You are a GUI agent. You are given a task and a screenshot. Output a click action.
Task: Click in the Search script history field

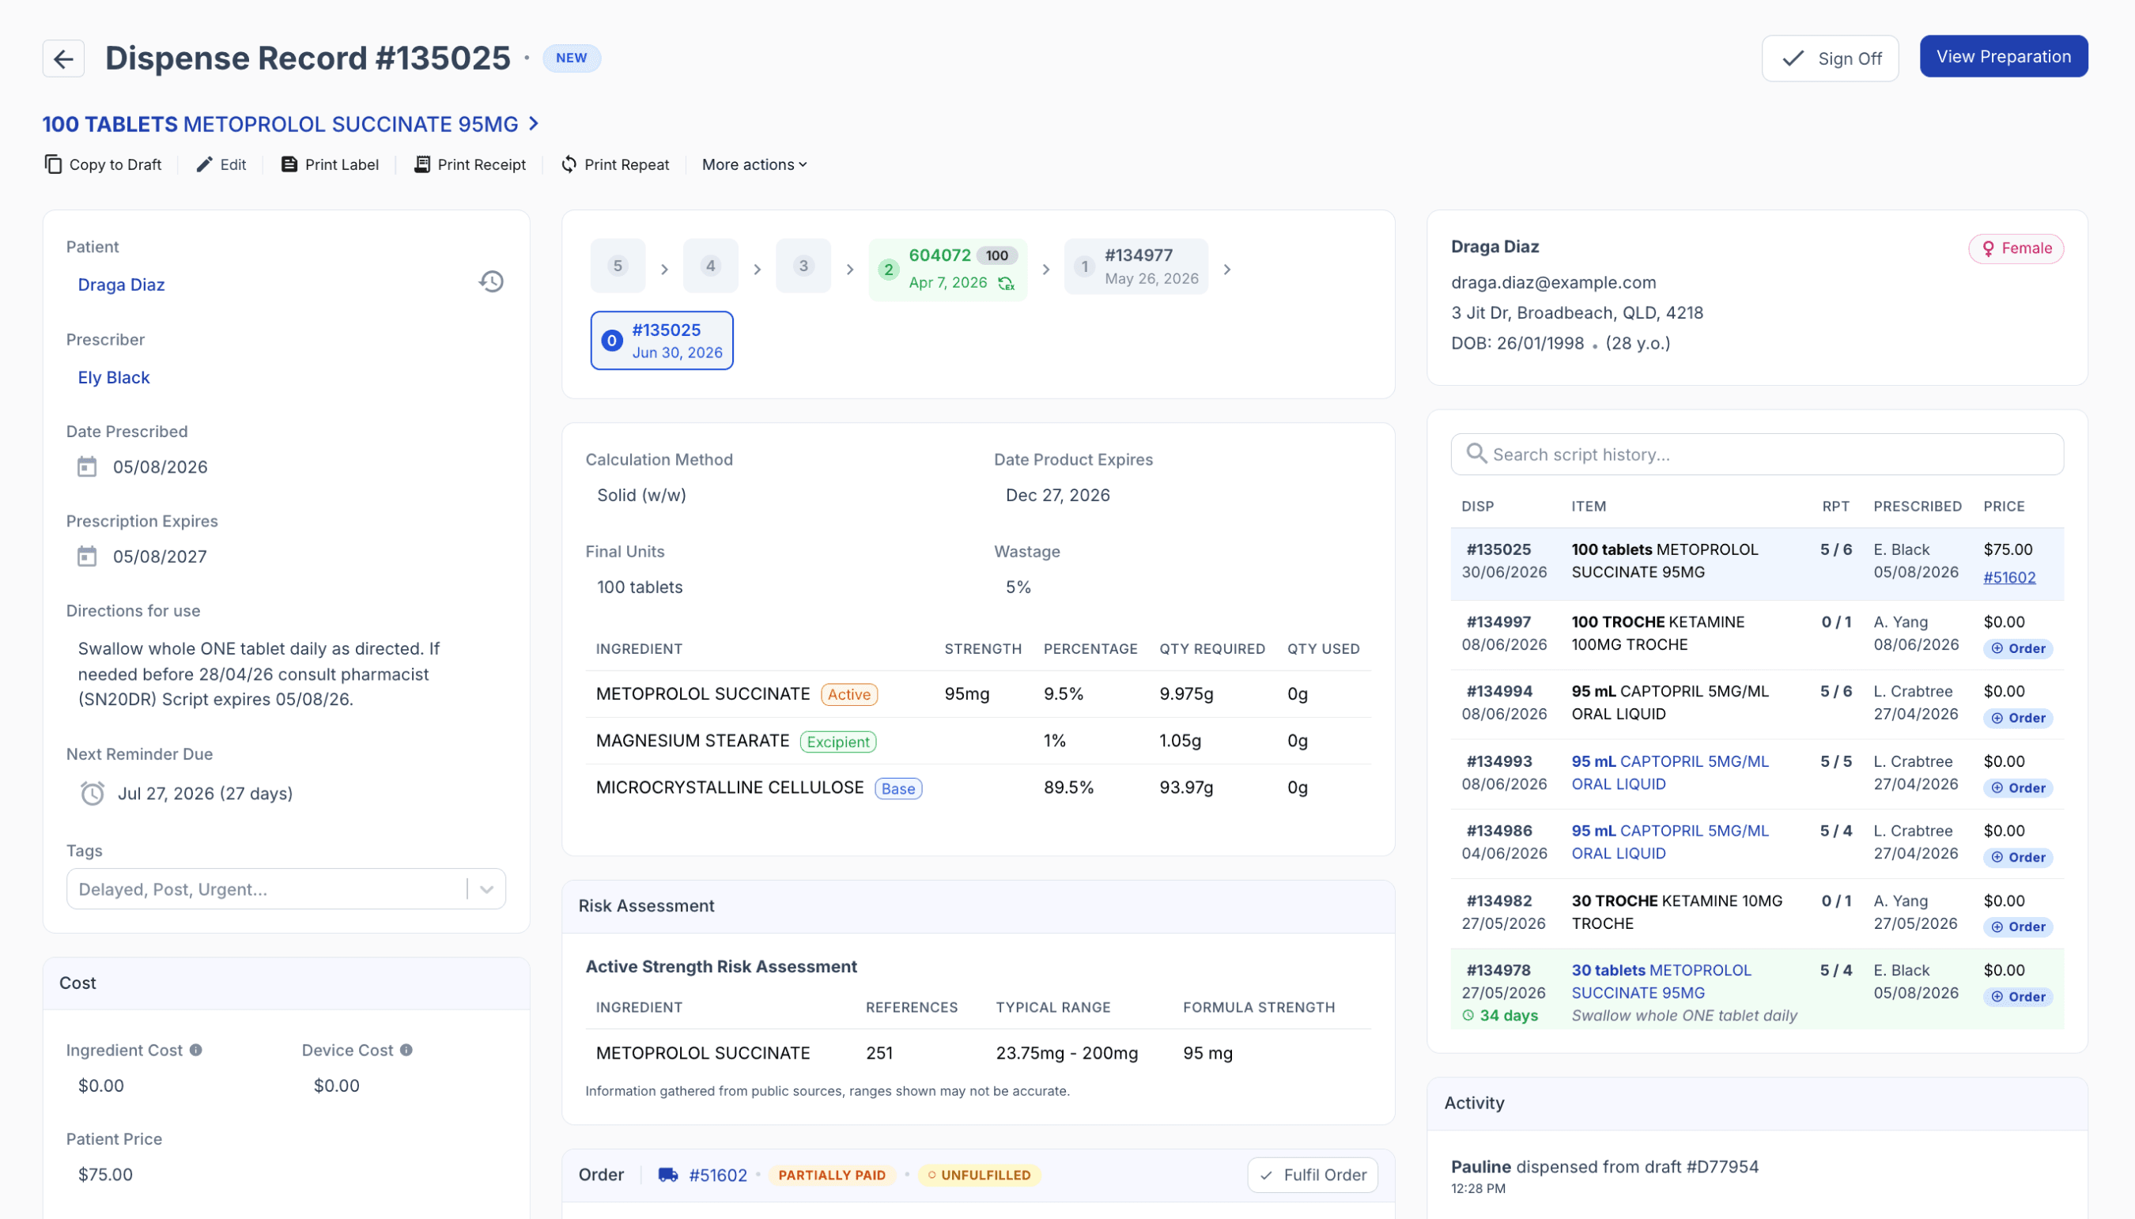[1756, 454]
